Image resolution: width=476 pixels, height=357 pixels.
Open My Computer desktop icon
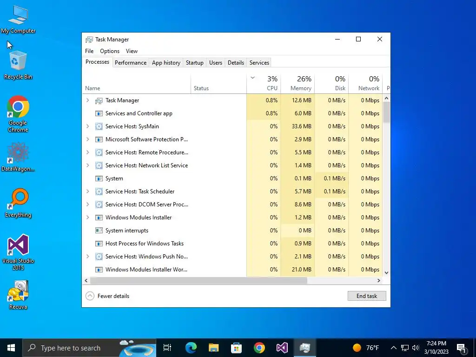18,20
